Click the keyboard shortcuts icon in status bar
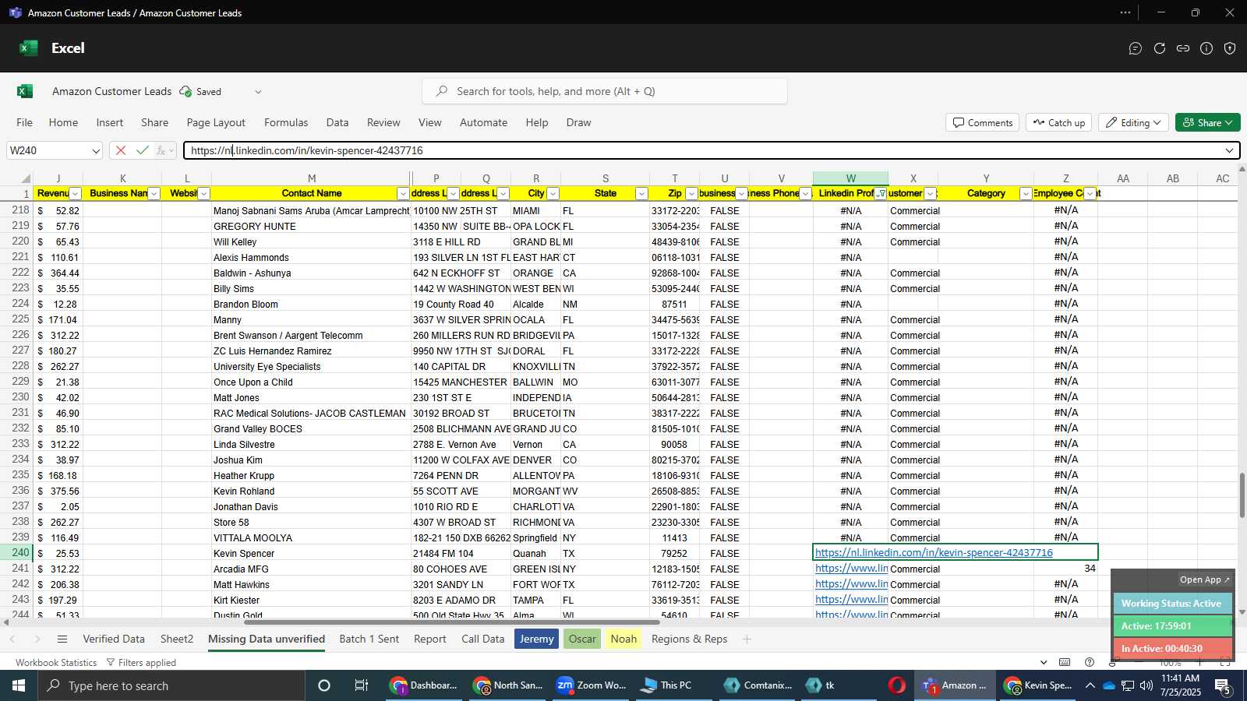 coord(1065,663)
